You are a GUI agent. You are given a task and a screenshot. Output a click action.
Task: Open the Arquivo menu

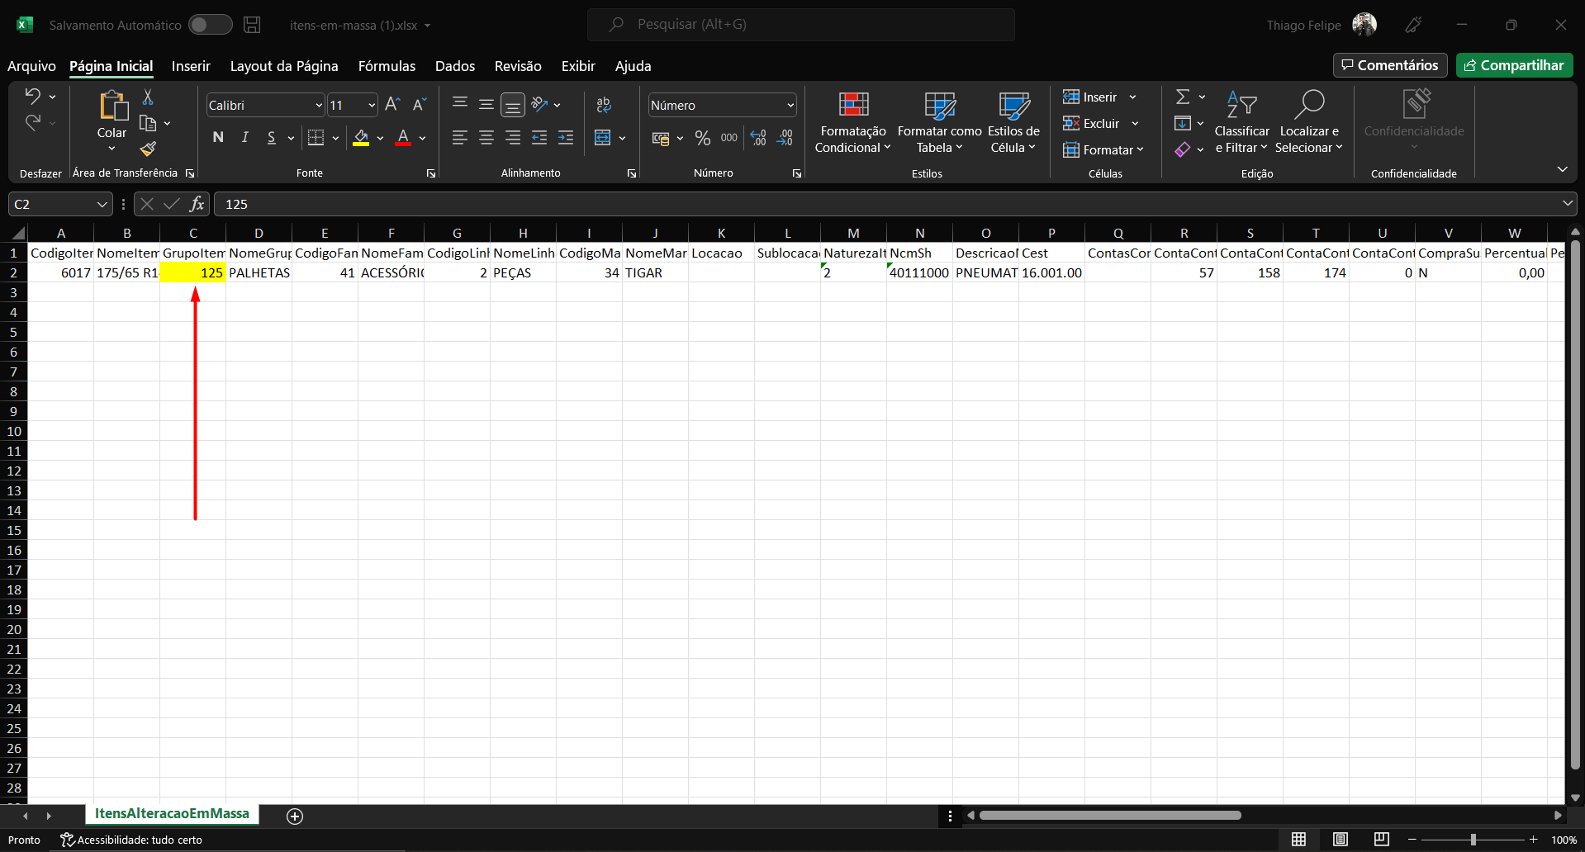click(x=31, y=66)
